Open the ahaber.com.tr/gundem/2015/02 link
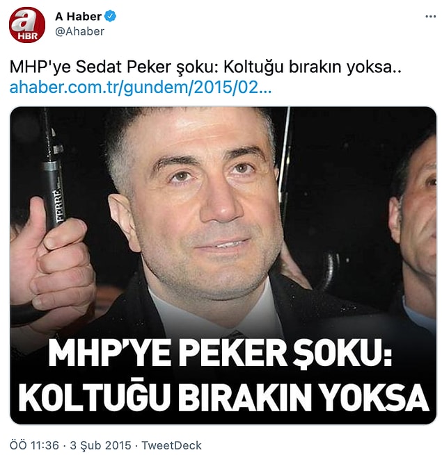Viewport: 442px width, 455px height. point(141,88)
